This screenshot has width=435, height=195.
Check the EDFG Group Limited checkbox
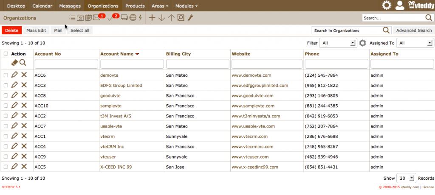6,85
